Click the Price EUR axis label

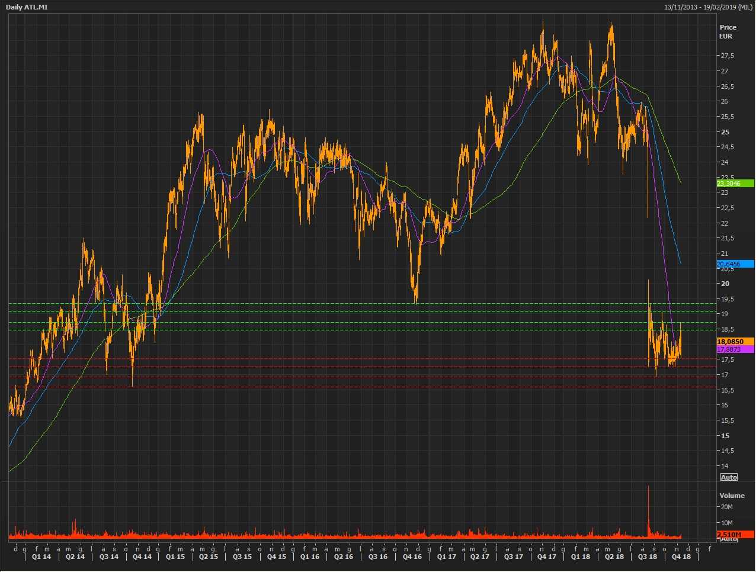(x=728, y=31)
